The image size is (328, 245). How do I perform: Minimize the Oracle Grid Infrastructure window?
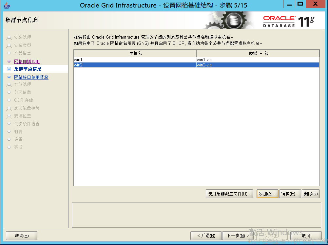289,4
